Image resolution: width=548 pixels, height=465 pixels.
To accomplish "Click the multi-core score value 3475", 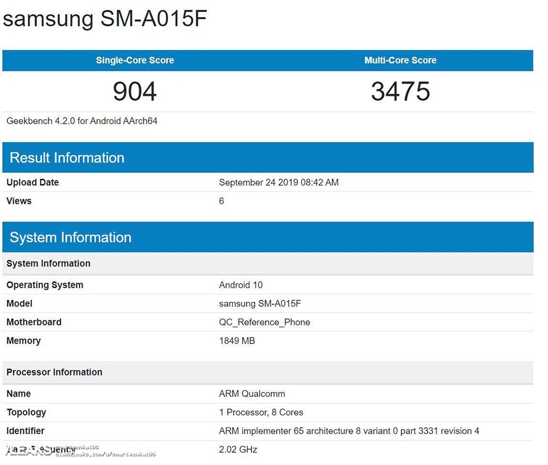I will pyautogui.click(x=400, y=91).
